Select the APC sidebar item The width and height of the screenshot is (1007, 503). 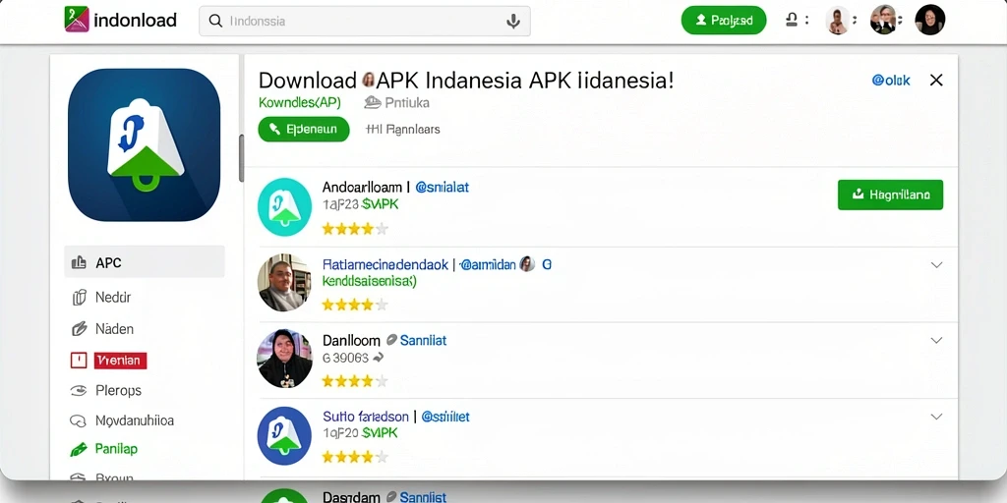click(145, 261)
